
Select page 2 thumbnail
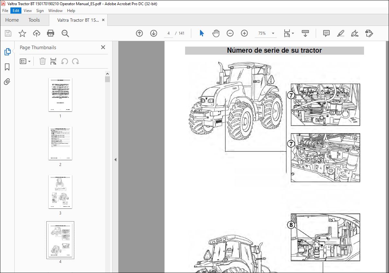(60, 143)
